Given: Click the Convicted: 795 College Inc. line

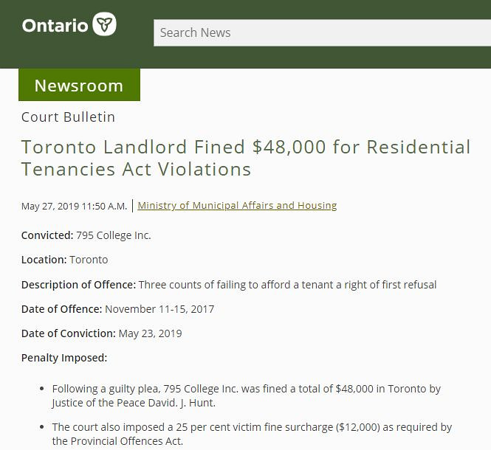Looking at the screenshot, I should pos(86,235).
